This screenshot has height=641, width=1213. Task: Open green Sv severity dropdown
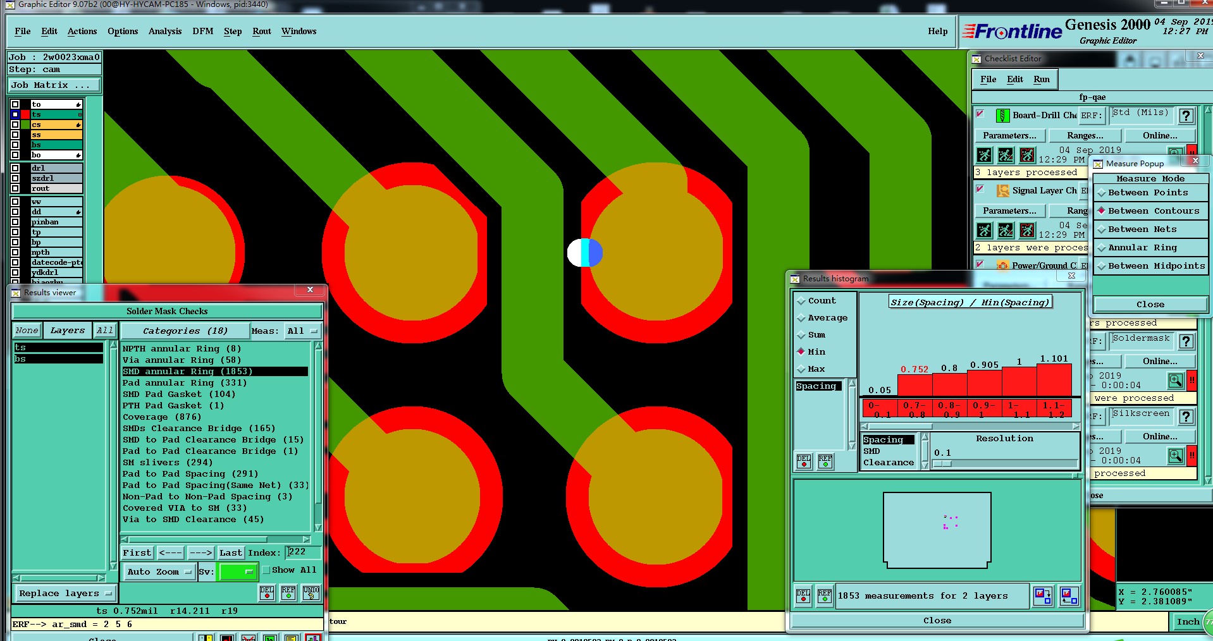(237, 572)
